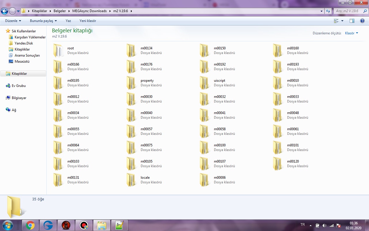The width and height of the screenshot is (369, 231).
Task: Click the Yaz toolbar button
Action: [68, 21]
